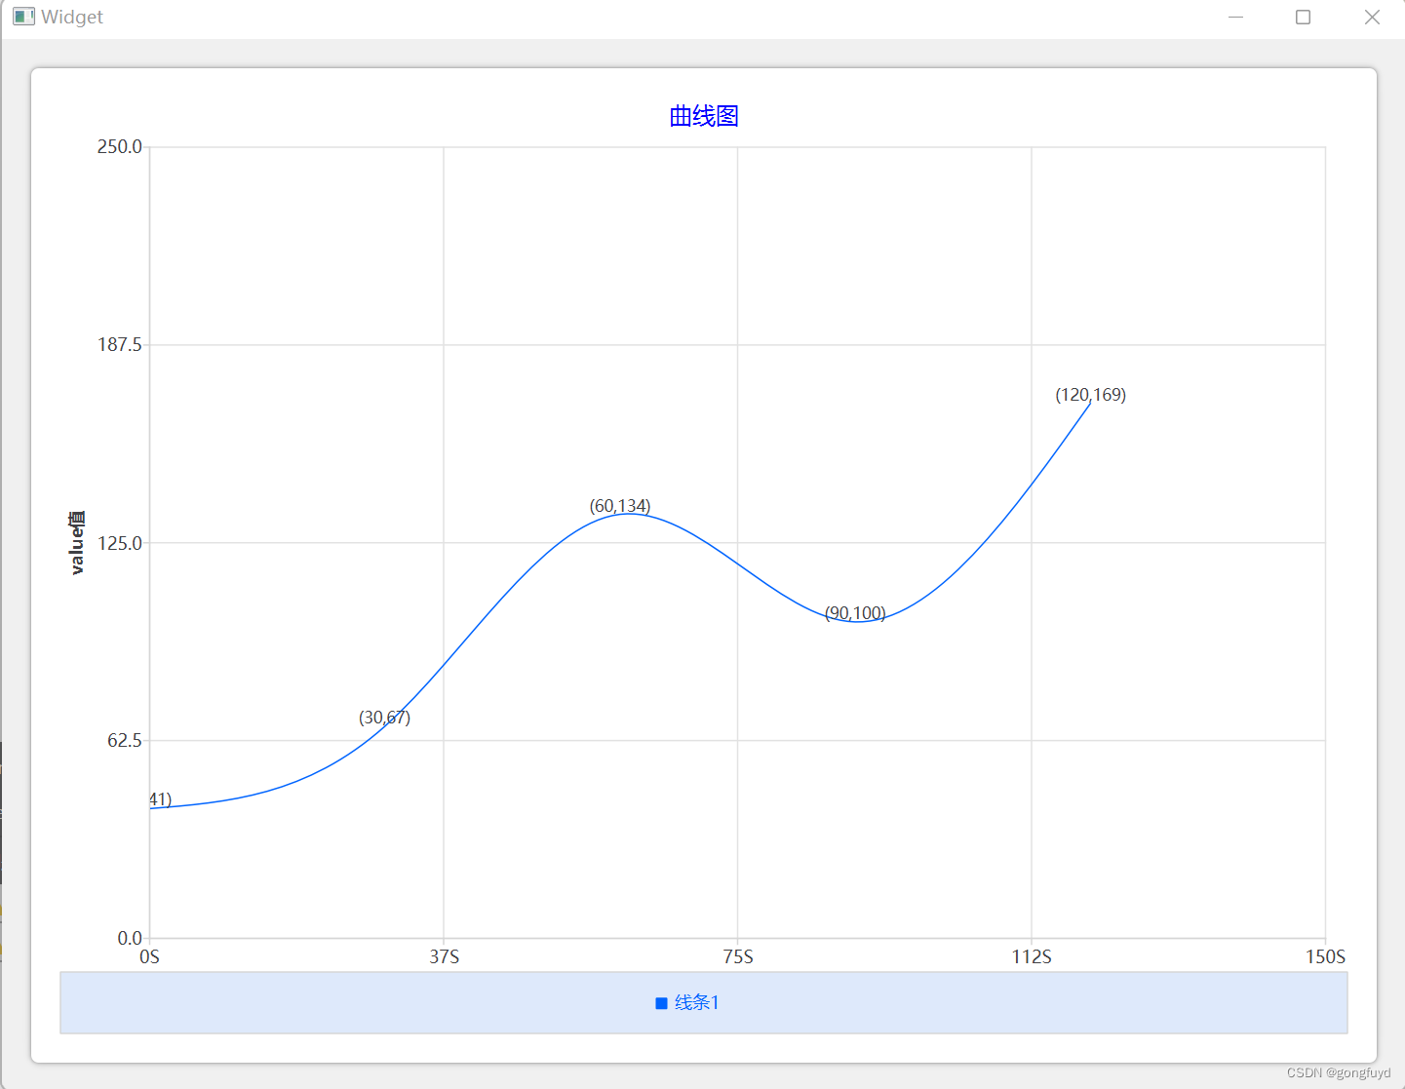This screenshot has height=1089, width=1405.
Task: Click the 0S origin label
Action: (x=149, y=957)
